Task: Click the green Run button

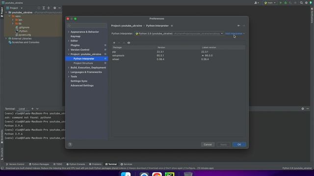Action: coord(281,3)
